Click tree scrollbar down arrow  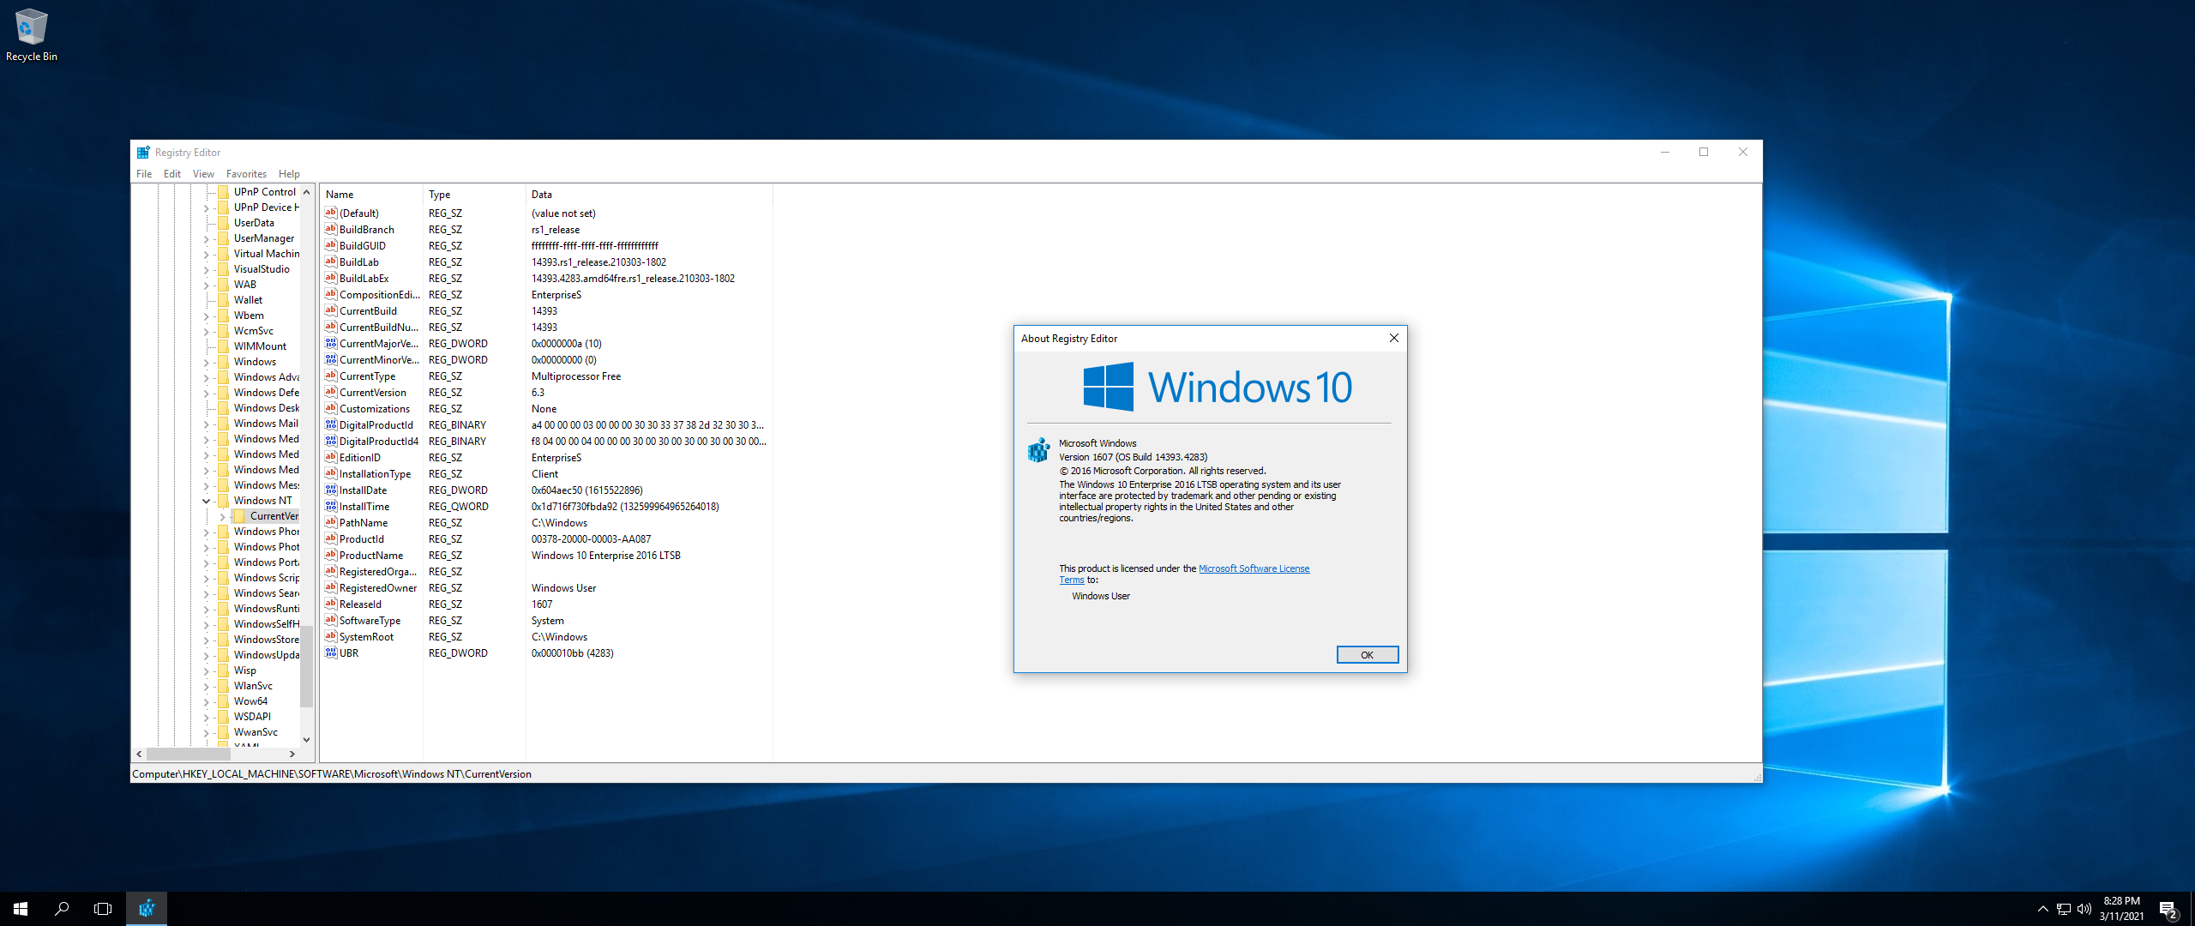[306, 739]
